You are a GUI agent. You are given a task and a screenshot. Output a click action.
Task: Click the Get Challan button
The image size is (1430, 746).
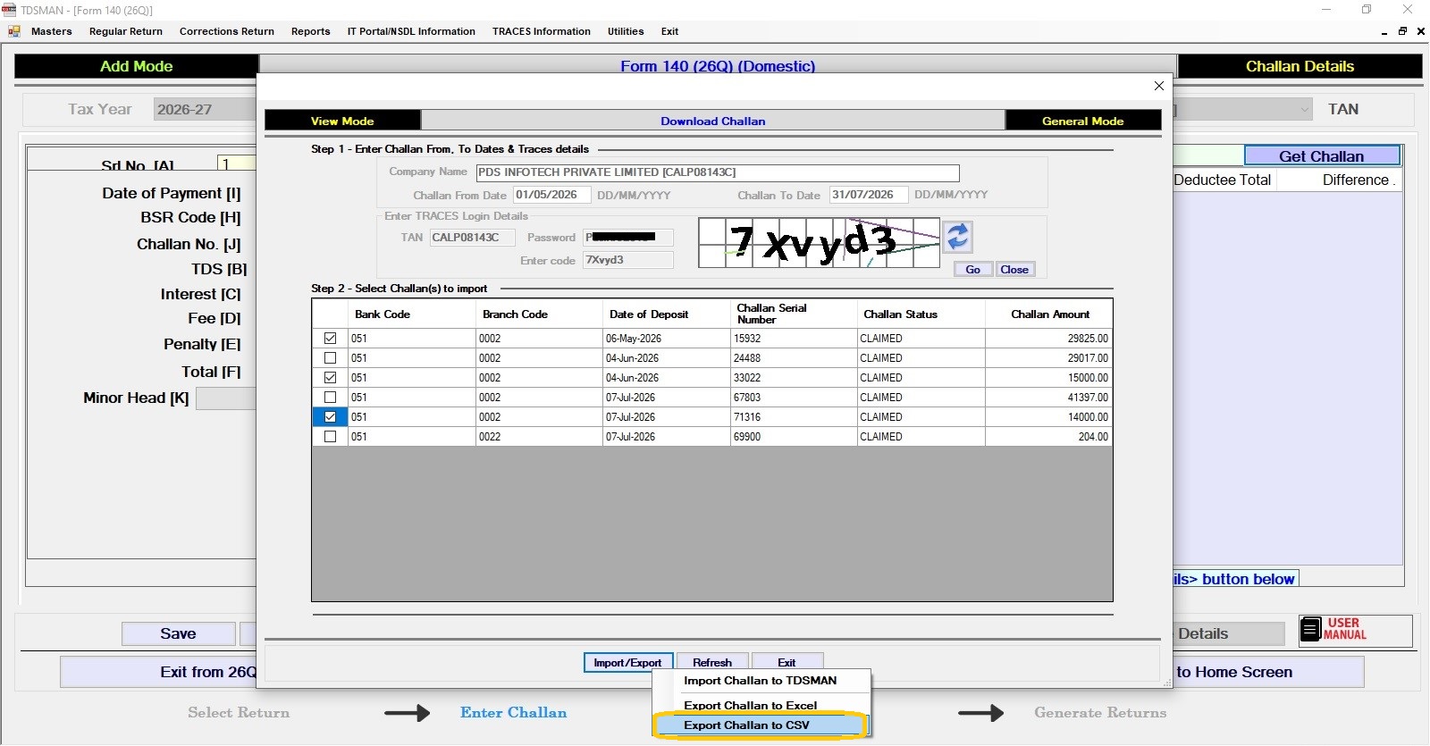[x=1322, y=156]
